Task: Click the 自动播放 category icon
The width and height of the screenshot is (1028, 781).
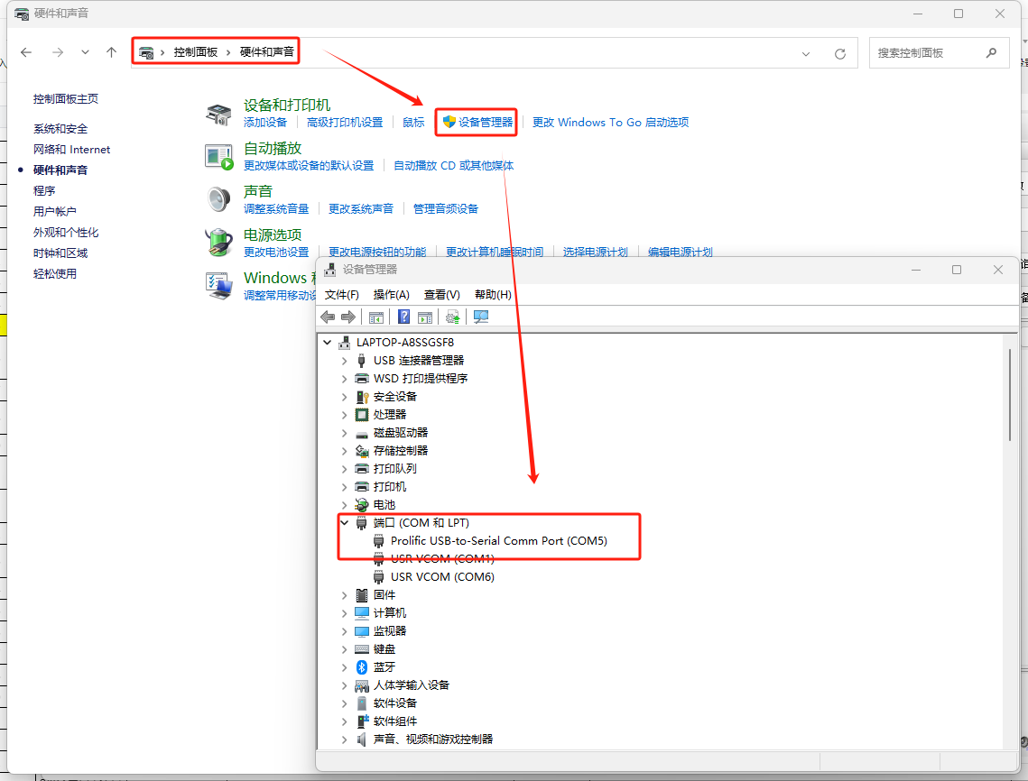Action: point(219,157)
